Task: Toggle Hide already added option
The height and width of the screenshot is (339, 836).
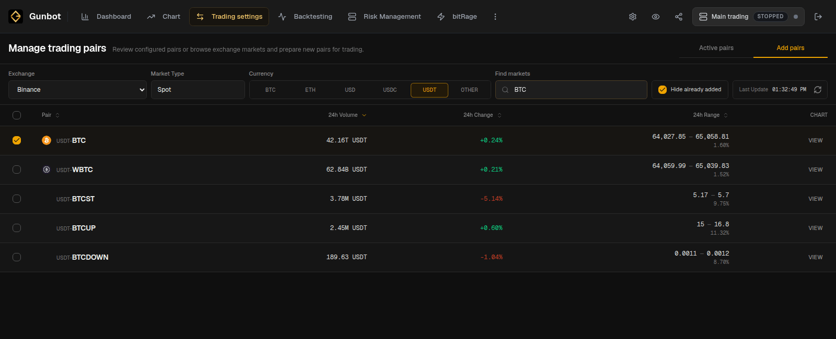Action: pyautogui.click(x=690, y=90)
